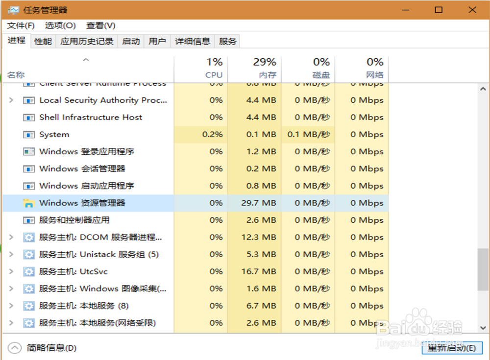Click the gear icon for Windows 图像采集
The image size is (490, 360).
(29, 289)
